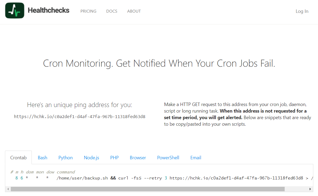The height and width of the screenshot is (196, 318).
Task: Click the Healthchecks green pulse logo icon
Action: [15, 10]
